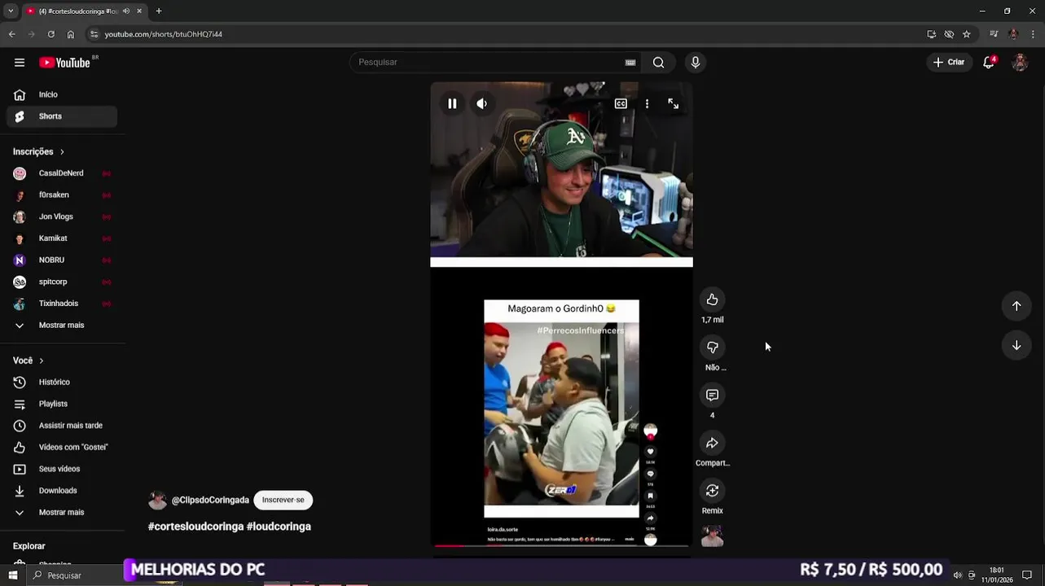Open Vídeos com "Gostei" list
Viewport: 1045px width, 586px height.
point(62,448)
